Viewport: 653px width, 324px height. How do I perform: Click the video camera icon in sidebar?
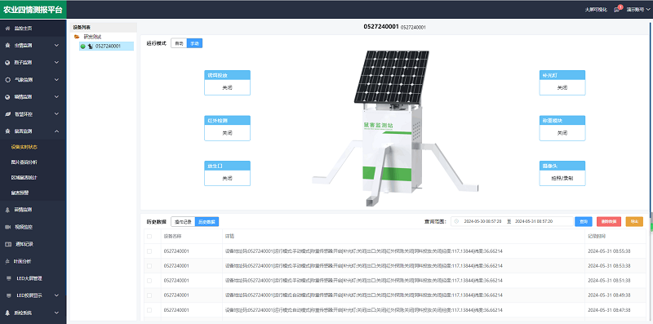coord(7,227)
